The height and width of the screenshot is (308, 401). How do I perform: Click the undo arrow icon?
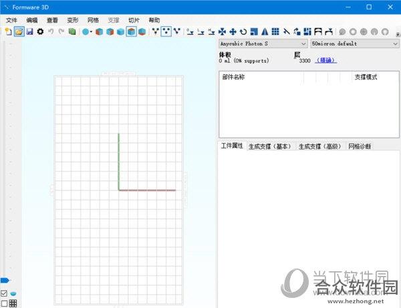click(x=51, y=31)
